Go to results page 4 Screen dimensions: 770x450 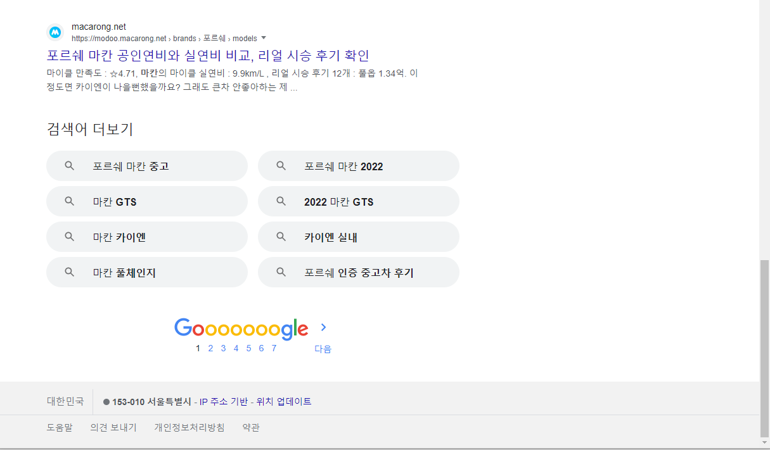point(236,348)
